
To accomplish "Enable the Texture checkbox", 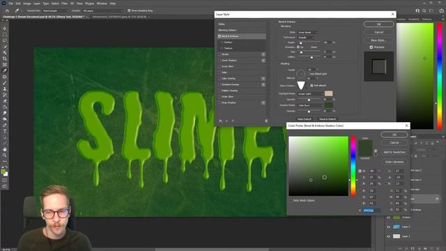I will coord(222,48).
